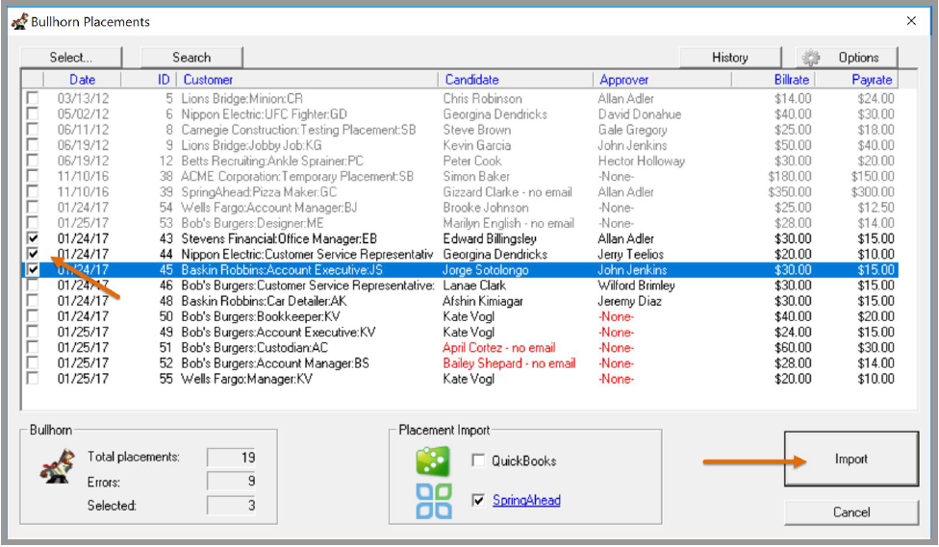Select row 'Lions Bridge:Jobby Job:KG'

(460, 145)
